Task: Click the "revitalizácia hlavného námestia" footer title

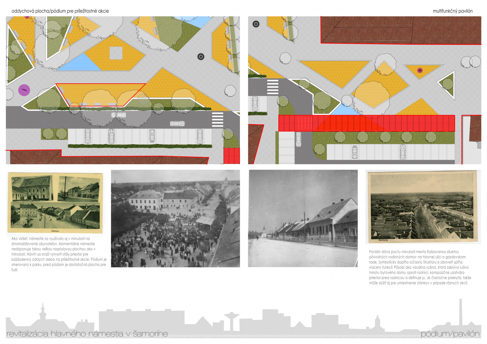Action: 87,334
